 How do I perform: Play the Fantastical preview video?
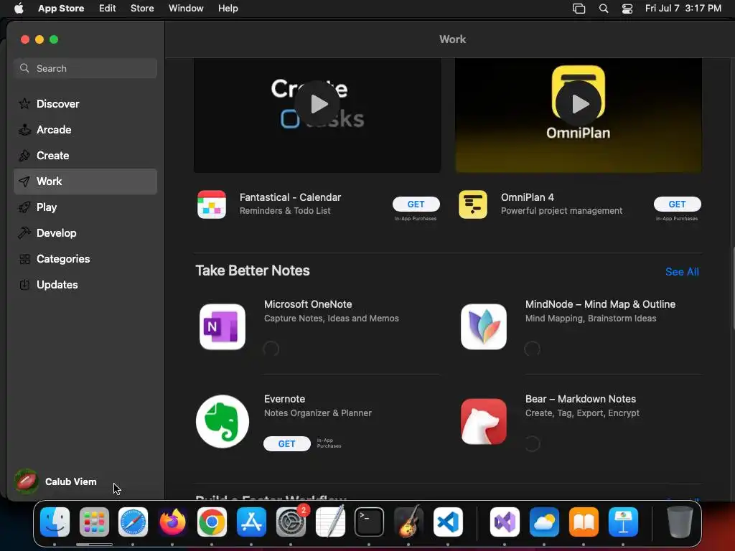[x=317, y=104]
